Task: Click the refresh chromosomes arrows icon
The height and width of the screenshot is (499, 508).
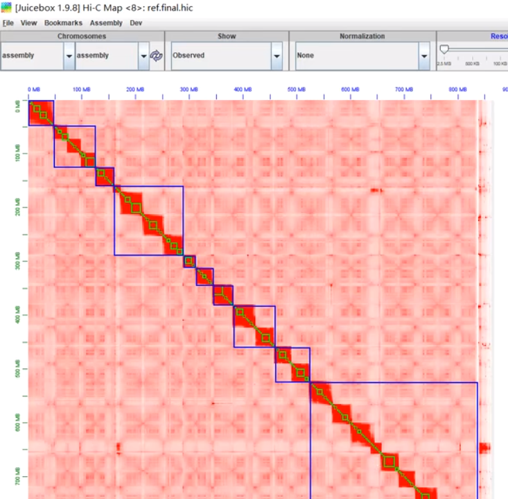Action: pyautogui.click(x=156, y=56)
